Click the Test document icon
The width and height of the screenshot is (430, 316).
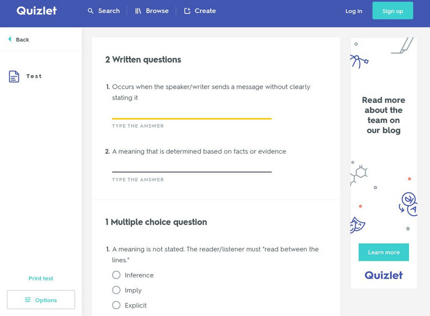tap(14, 76)
